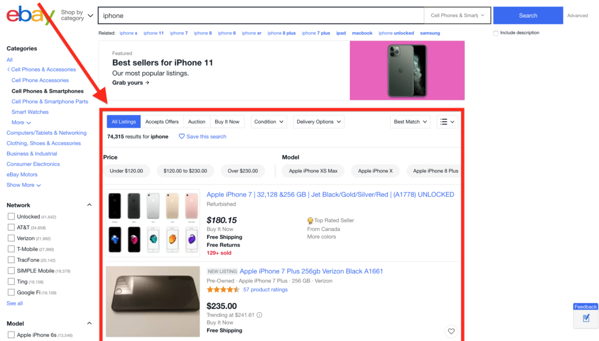The image size is (599, 341).
Task: Select the Verizon network checkbox
Action: pos(11,238)
